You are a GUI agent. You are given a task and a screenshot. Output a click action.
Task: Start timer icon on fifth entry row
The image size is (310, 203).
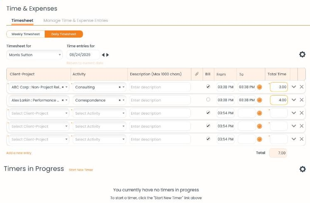(x=259, y=139)
